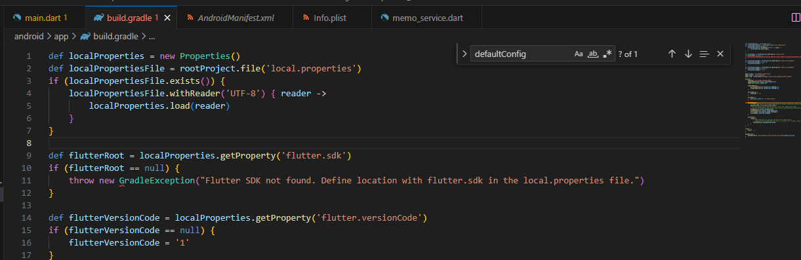Click 'UTF-8' string on line 4
The height and width of the screenshot is (260, 801).
click(245, 93)
